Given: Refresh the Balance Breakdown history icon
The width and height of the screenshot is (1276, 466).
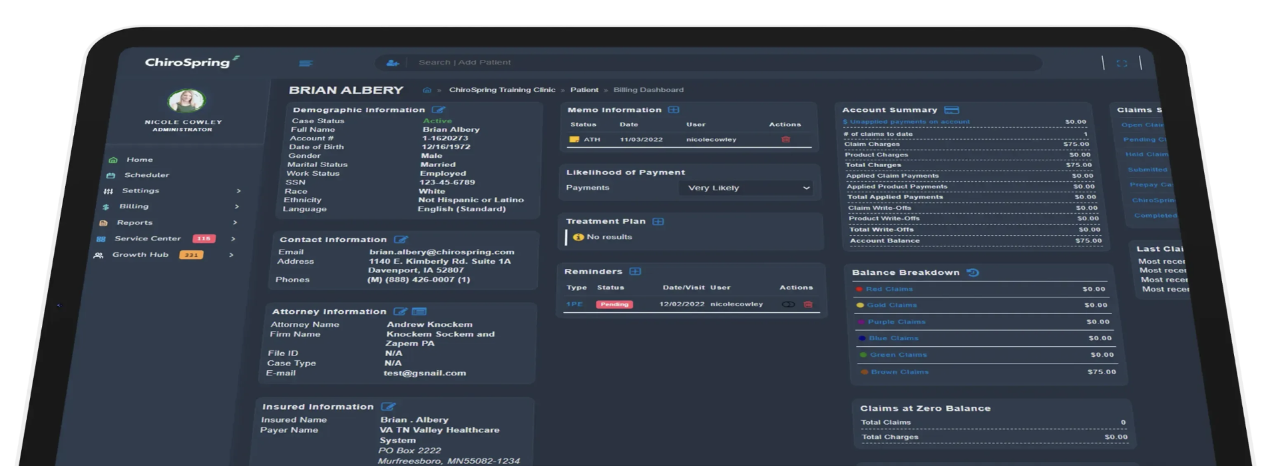Looking at the screenshot, I should [x=972, y=273].
